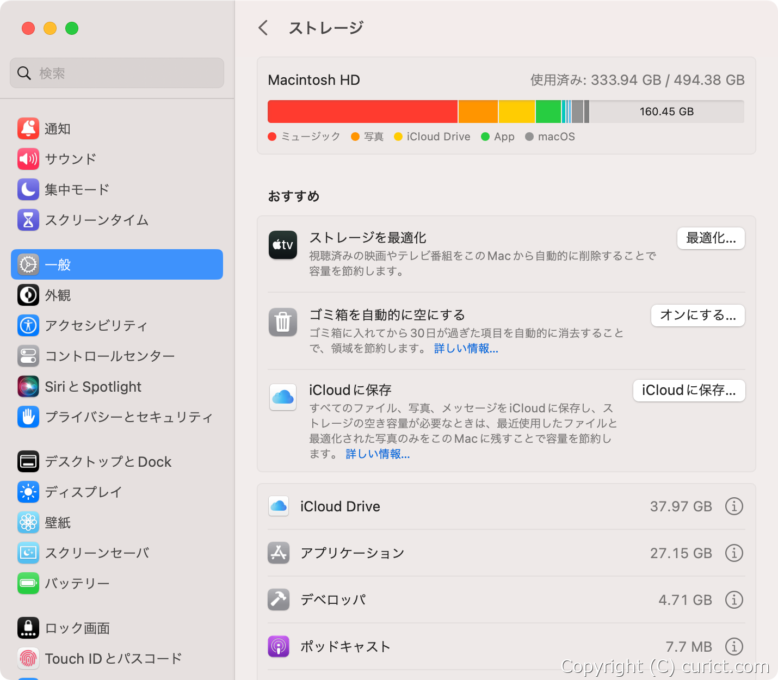Viewport: 778px width, 680px height.
Task: Select the アクセシビリティ icon
Action: (x=28, y=325)
